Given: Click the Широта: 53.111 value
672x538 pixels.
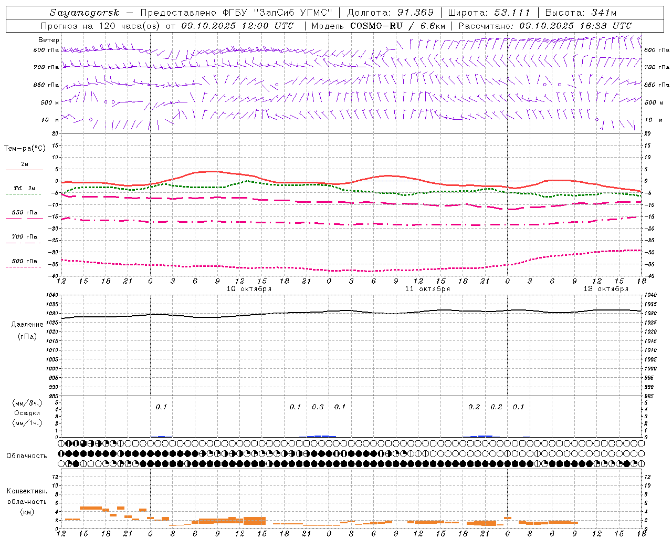Looking at the screenshot, I should pyautogui.click(x=489, y=13).
